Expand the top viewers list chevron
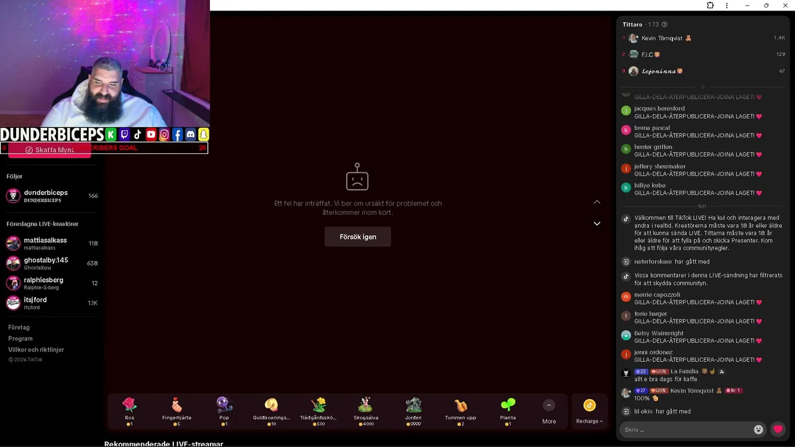This screenshot has height=447, width=795. 703,86
